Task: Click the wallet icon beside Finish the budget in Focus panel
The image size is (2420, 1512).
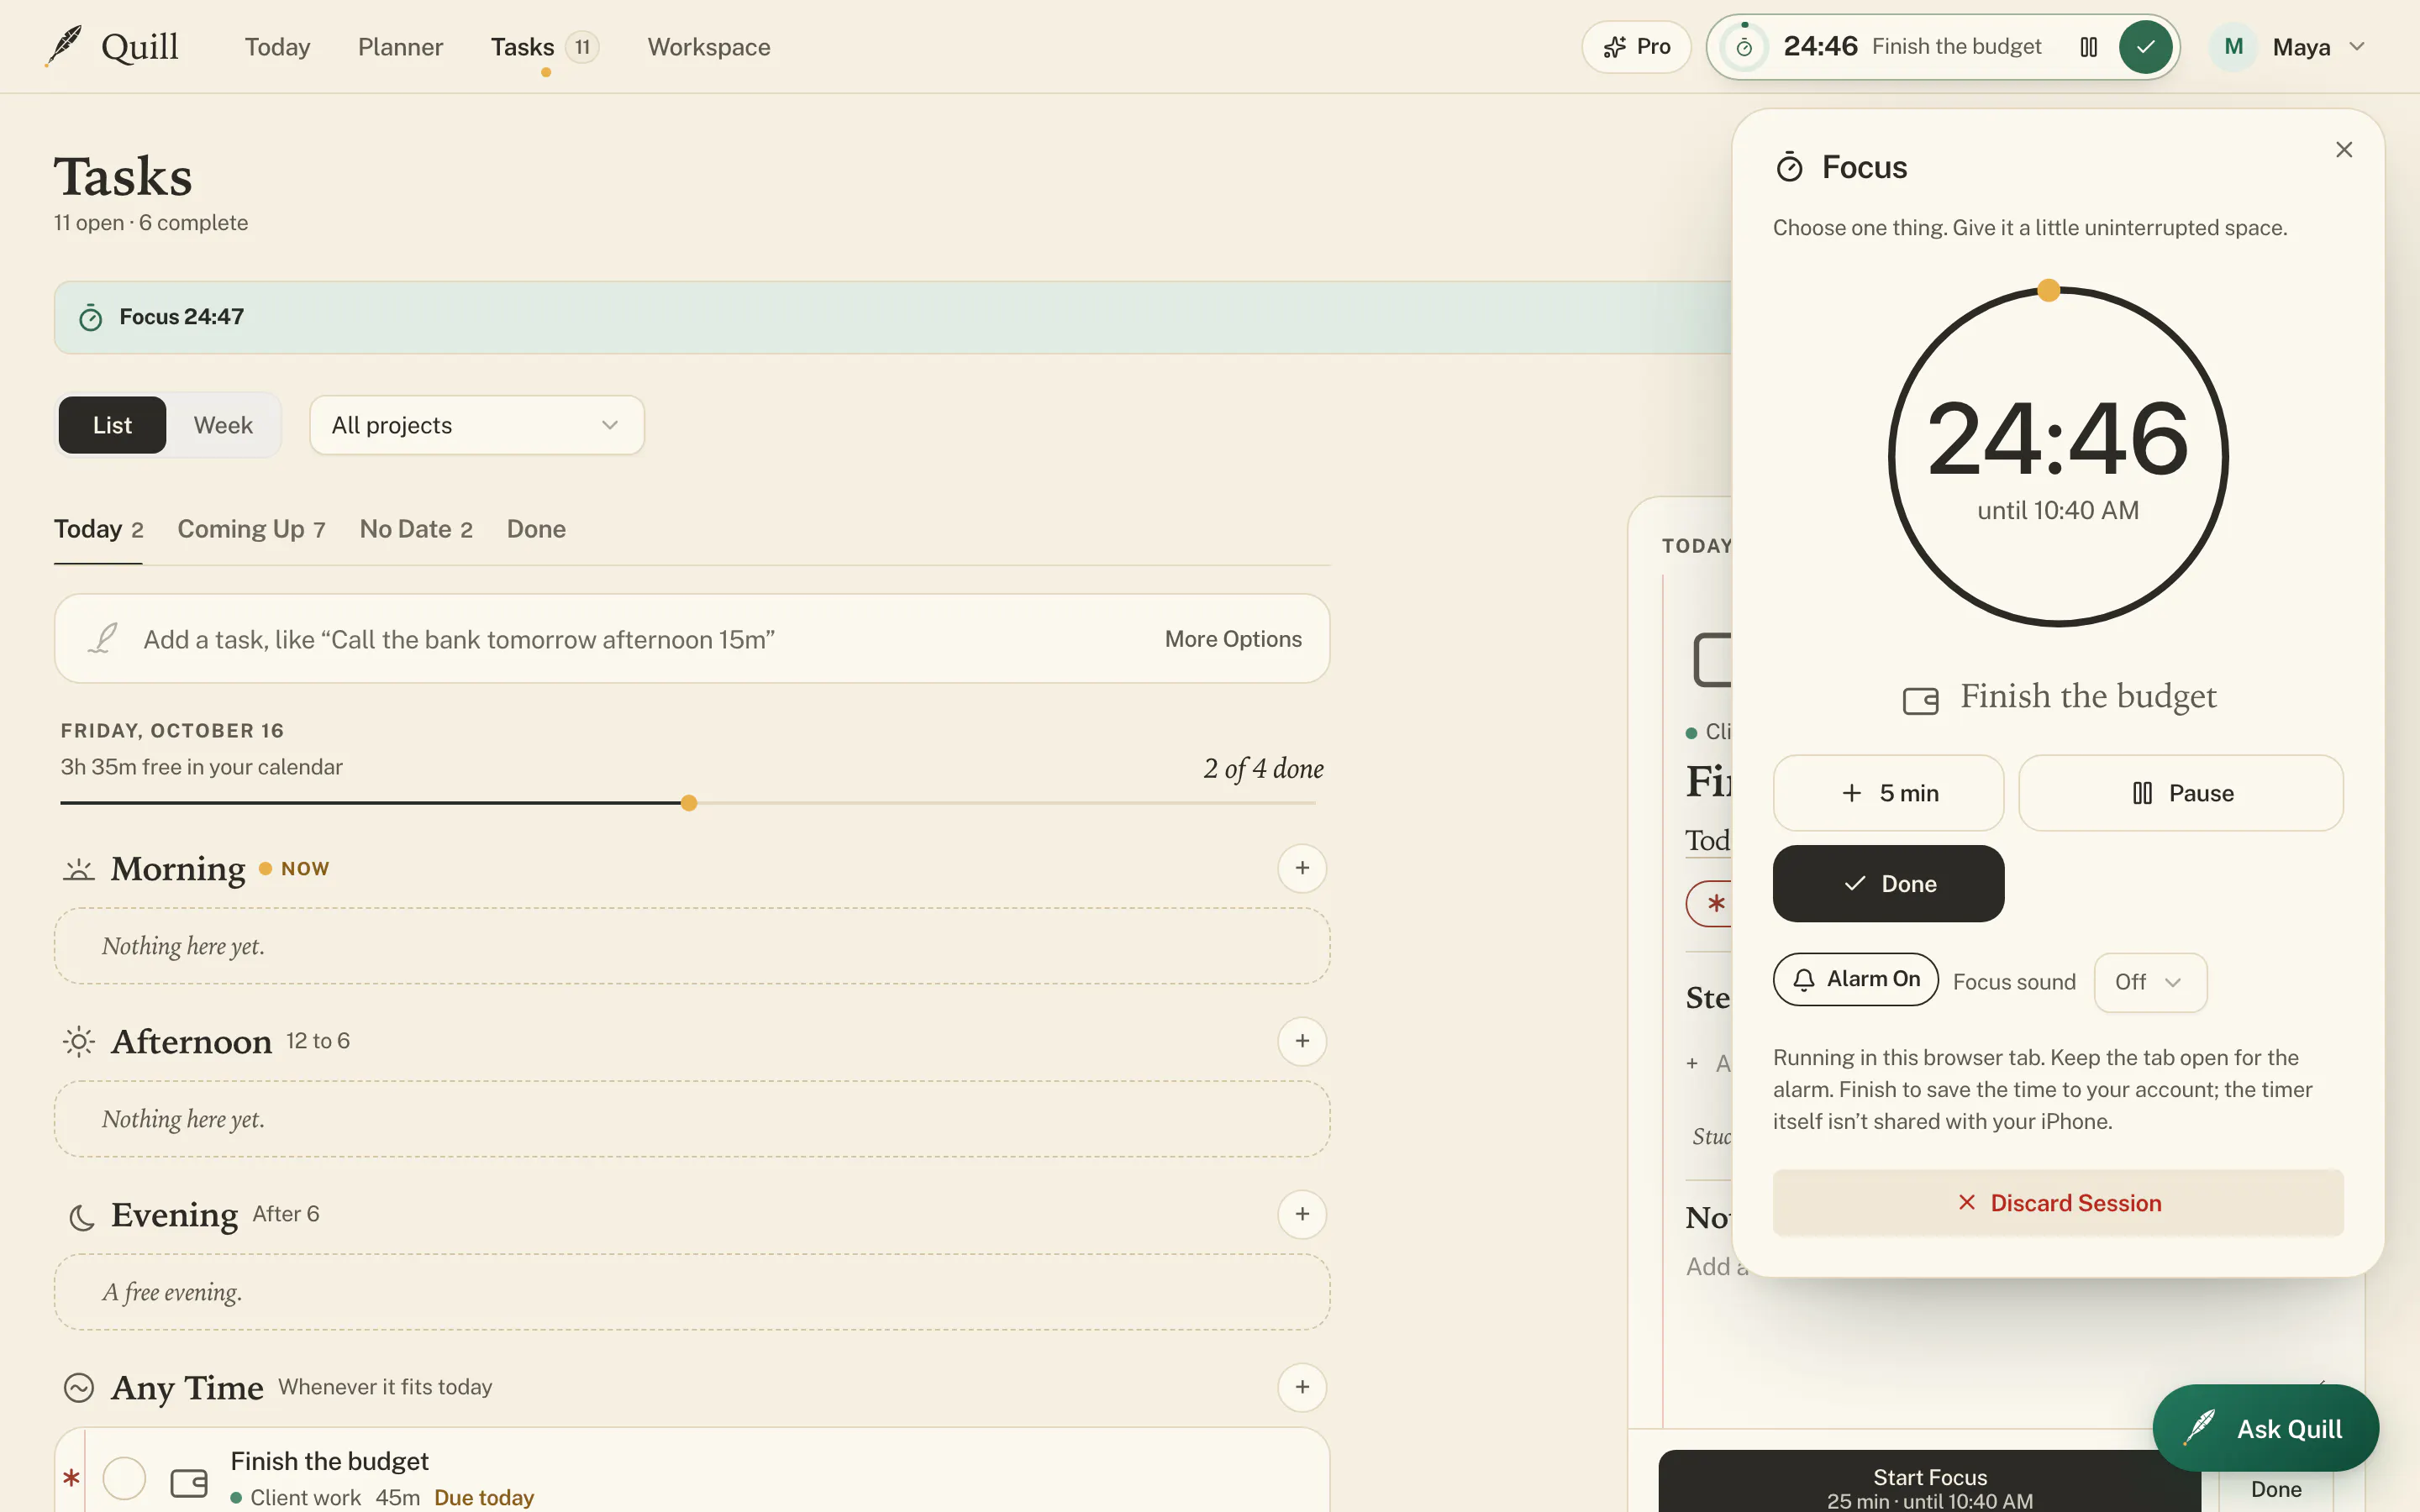Action: pyautogui.click(x=1920, y=700)
